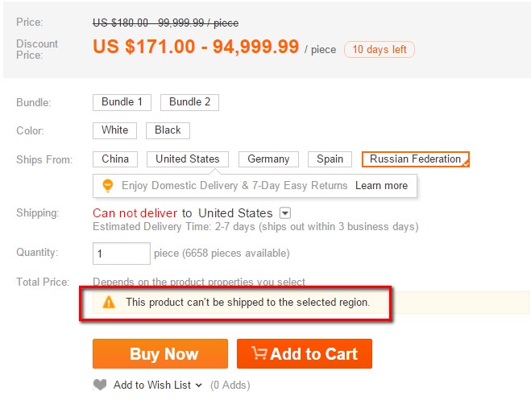Select Russian Federation as shipping origin
The width and height of the screenshot is (531, 404).
click(x=415, y=159)
